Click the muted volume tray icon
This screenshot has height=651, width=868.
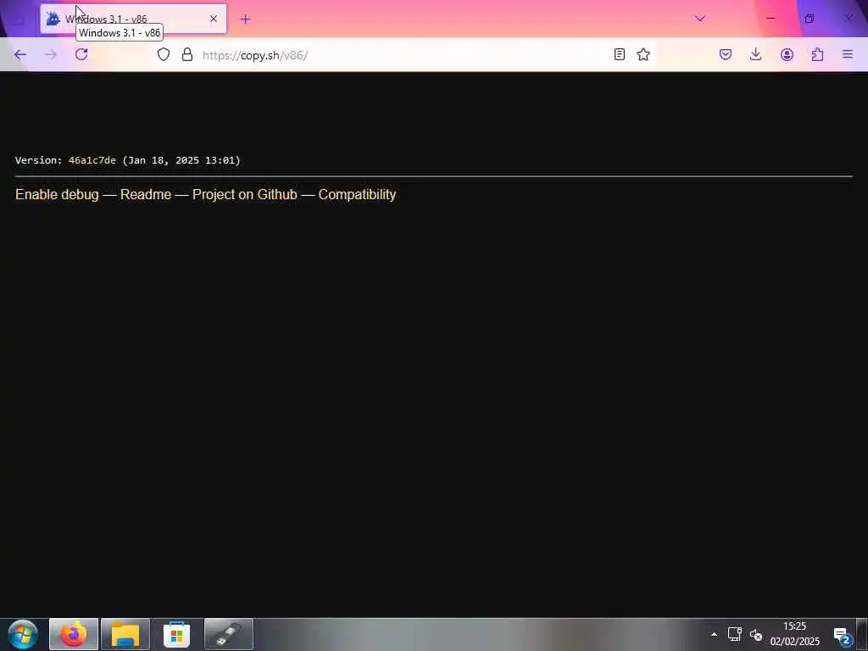756,635
